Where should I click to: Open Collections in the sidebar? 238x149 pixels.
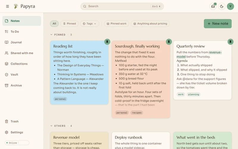coord(22,64)
